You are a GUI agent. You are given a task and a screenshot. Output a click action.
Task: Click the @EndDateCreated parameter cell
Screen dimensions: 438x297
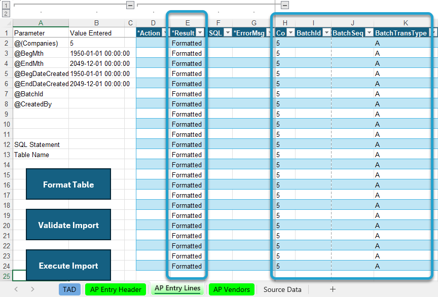[41, 84]
